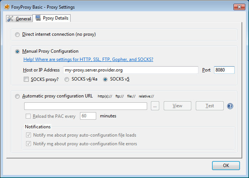This screenshot has width=249, height=178.
Task: Click the FoxyProxy fox icon in title bar
Action: coord(6,7)
